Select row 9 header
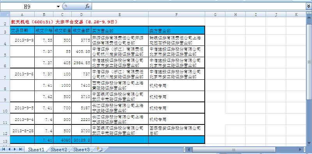 coord(5,97)
